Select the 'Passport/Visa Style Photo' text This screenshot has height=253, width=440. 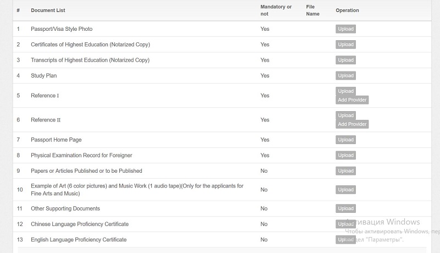[x=62, y=29]
